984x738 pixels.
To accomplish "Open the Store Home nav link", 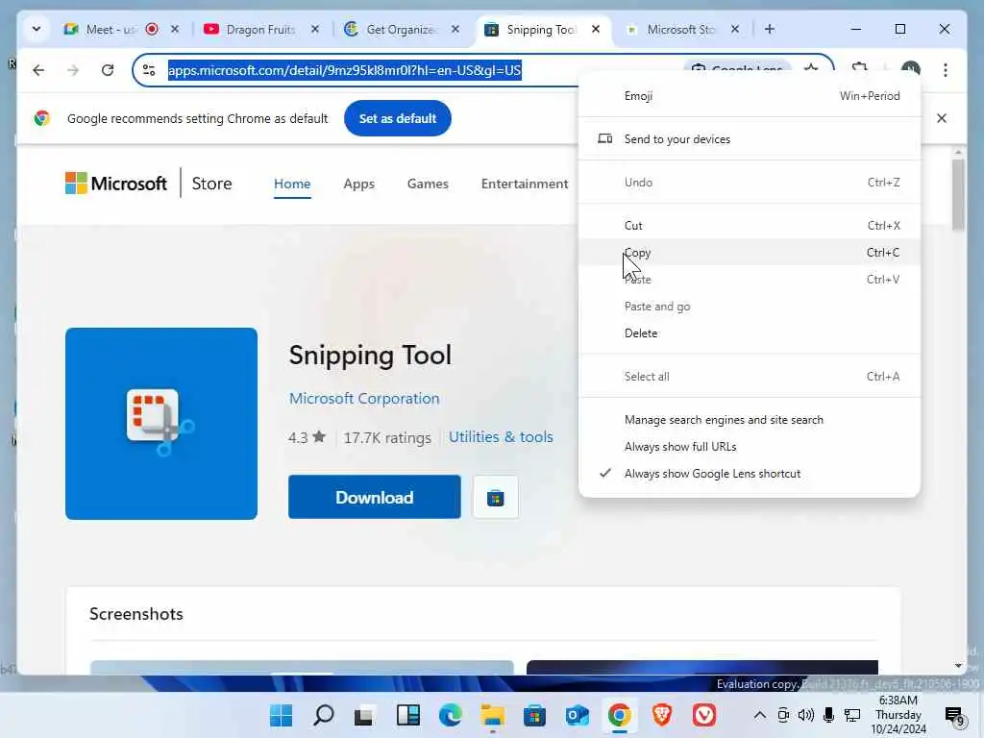I will (x=292, y=184).
